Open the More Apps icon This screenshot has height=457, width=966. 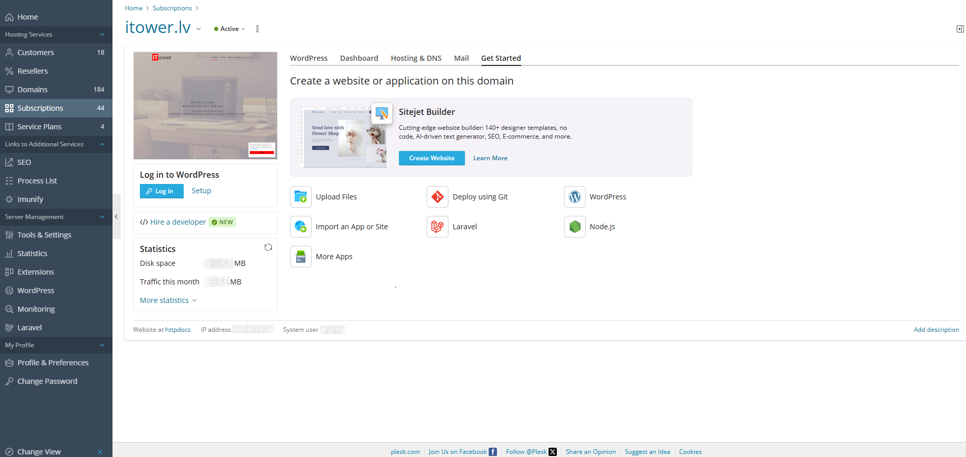point(301,257)
